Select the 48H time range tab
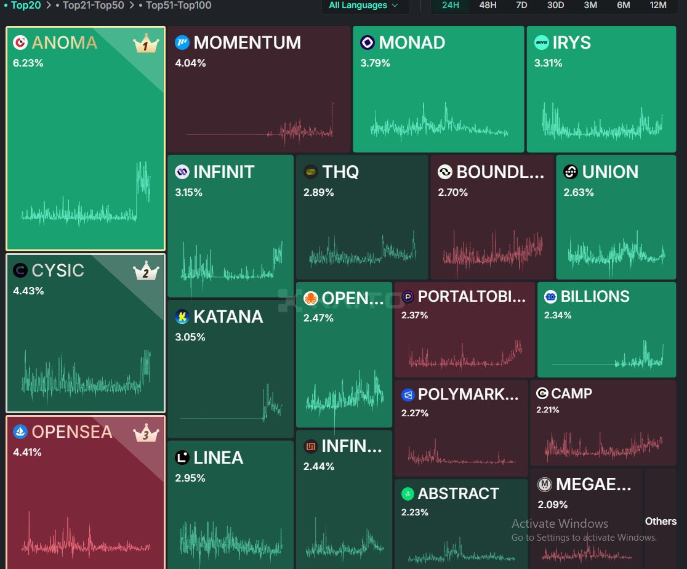This screenshot has width=687, height=569. tap(488, 6)
